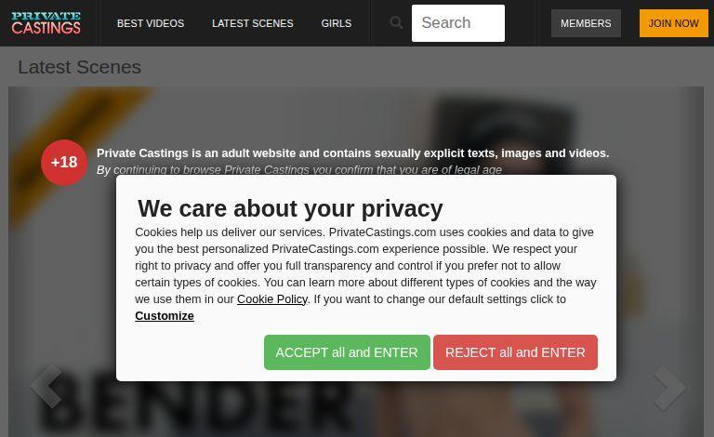Go to previous carousel slide arrow

click(45, 386)
